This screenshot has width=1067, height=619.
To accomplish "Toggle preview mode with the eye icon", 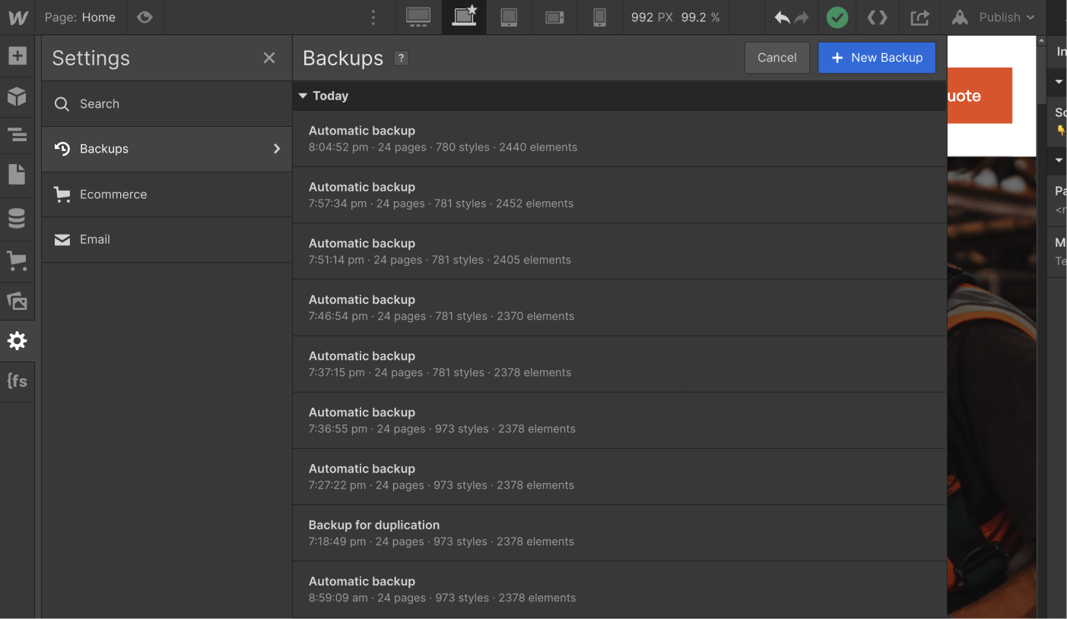I will coord(144,17).
